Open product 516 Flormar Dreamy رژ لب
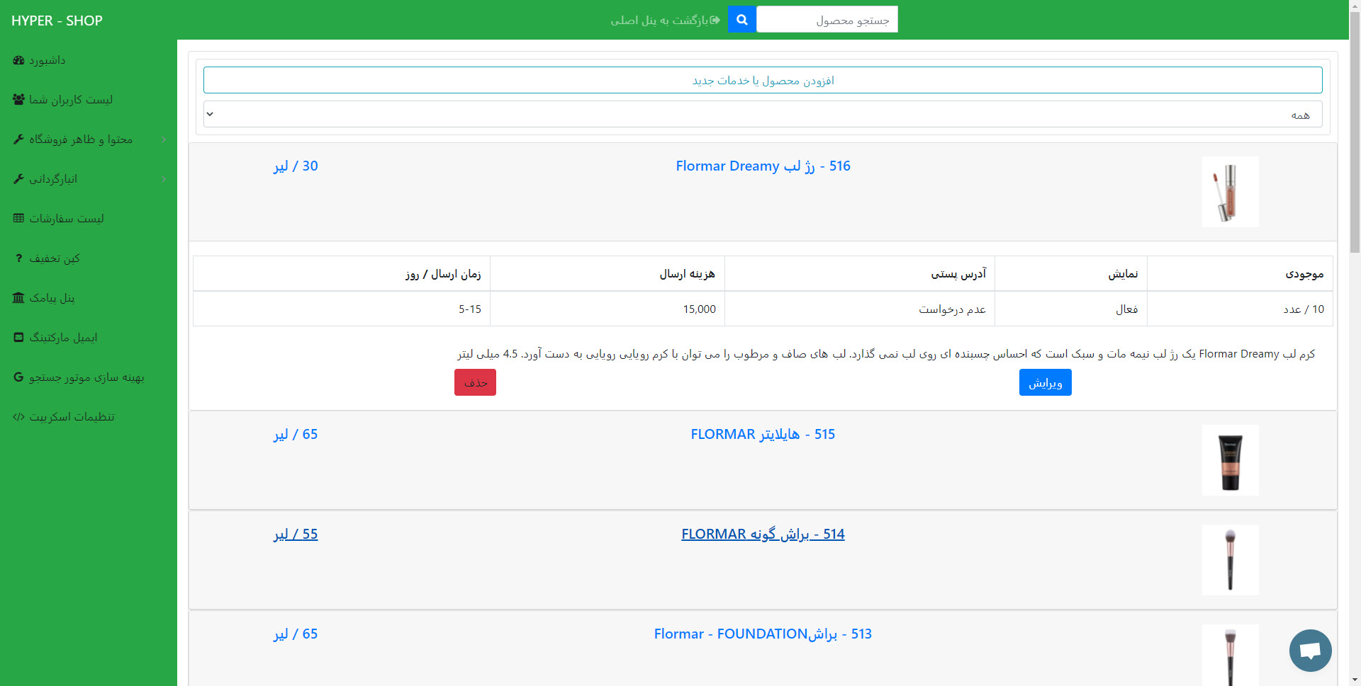 tap(763, 166)
